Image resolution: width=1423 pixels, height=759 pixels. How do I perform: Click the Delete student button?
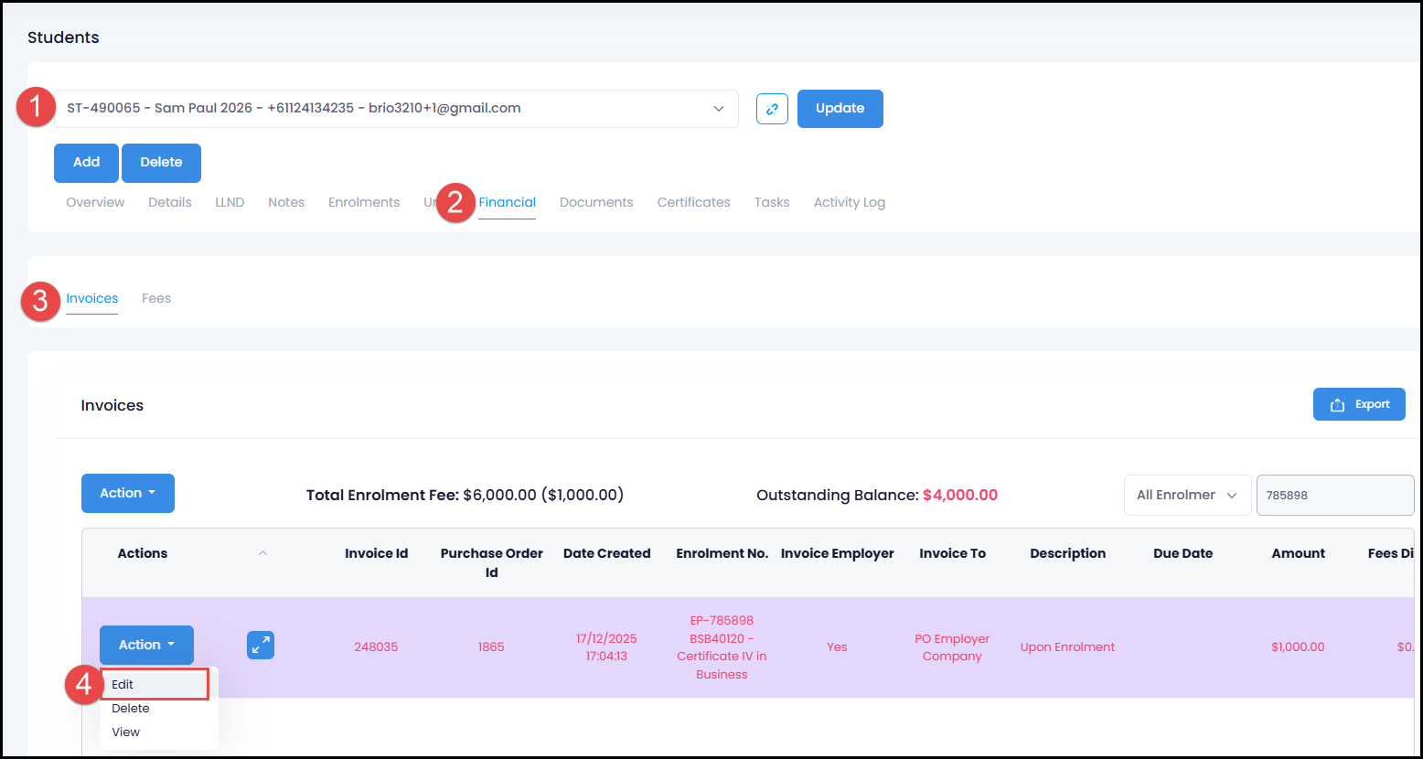[161, 163]
